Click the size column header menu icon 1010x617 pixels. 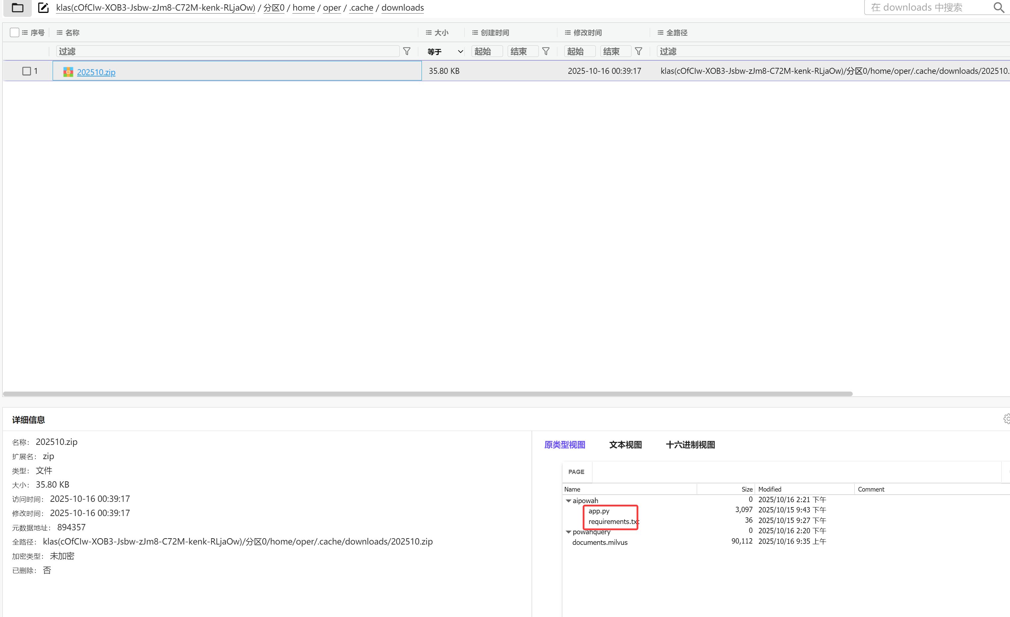(429, 33)
